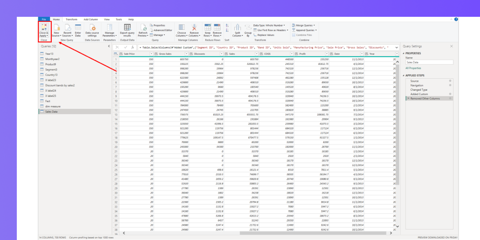Open the Discounts column filter dropdown
The image size is (480, 240).
[222, 54]
